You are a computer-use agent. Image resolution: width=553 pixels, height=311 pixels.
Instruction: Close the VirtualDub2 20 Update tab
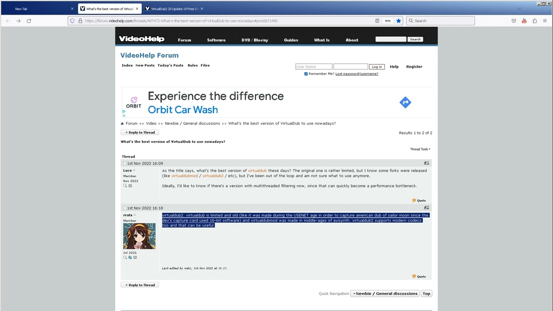pos(202,9)
